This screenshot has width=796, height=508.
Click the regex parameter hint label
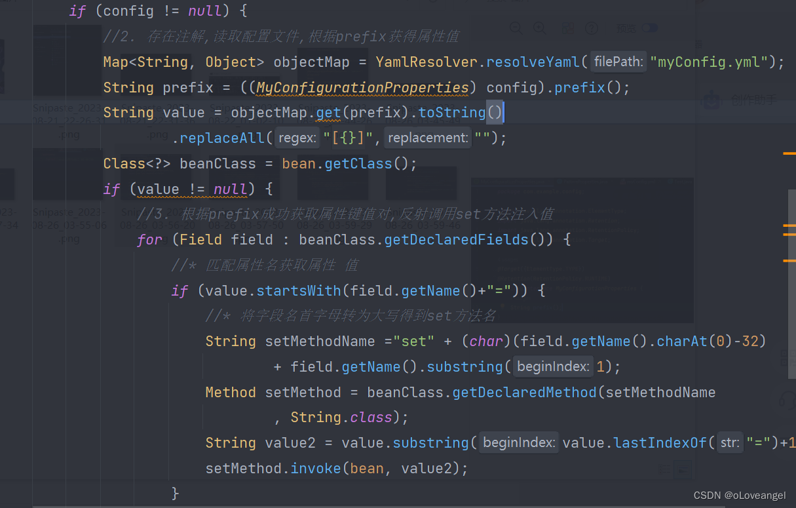tap(297, 138)
